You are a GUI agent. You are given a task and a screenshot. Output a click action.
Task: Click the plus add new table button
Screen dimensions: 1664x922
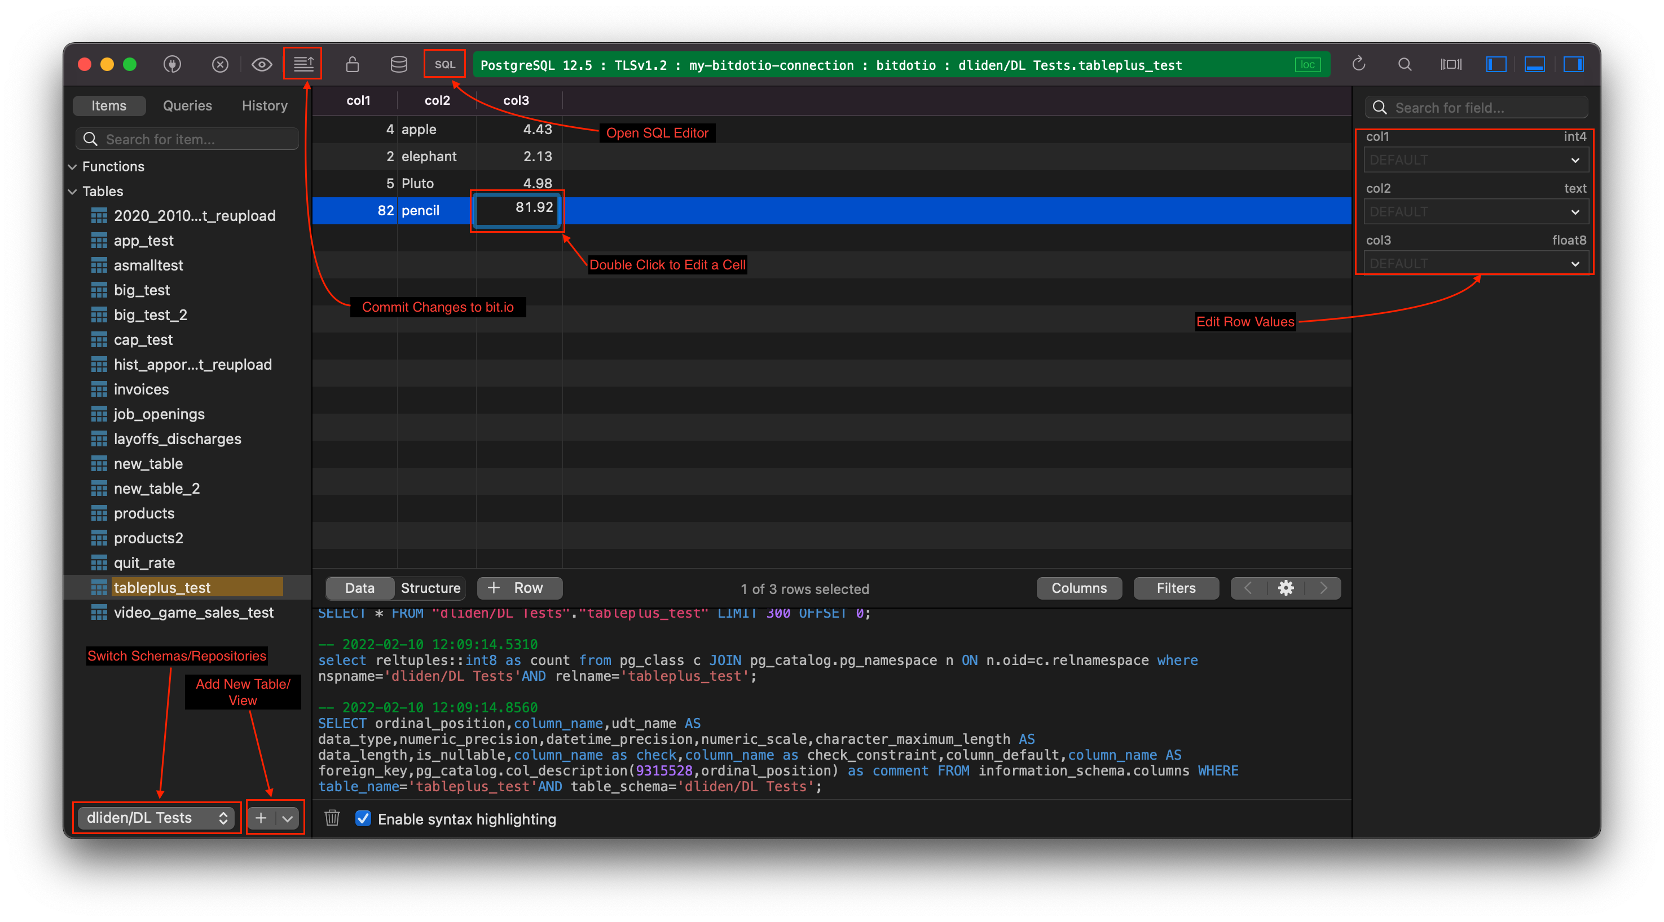pyautogui.click(x=261, y=818)
